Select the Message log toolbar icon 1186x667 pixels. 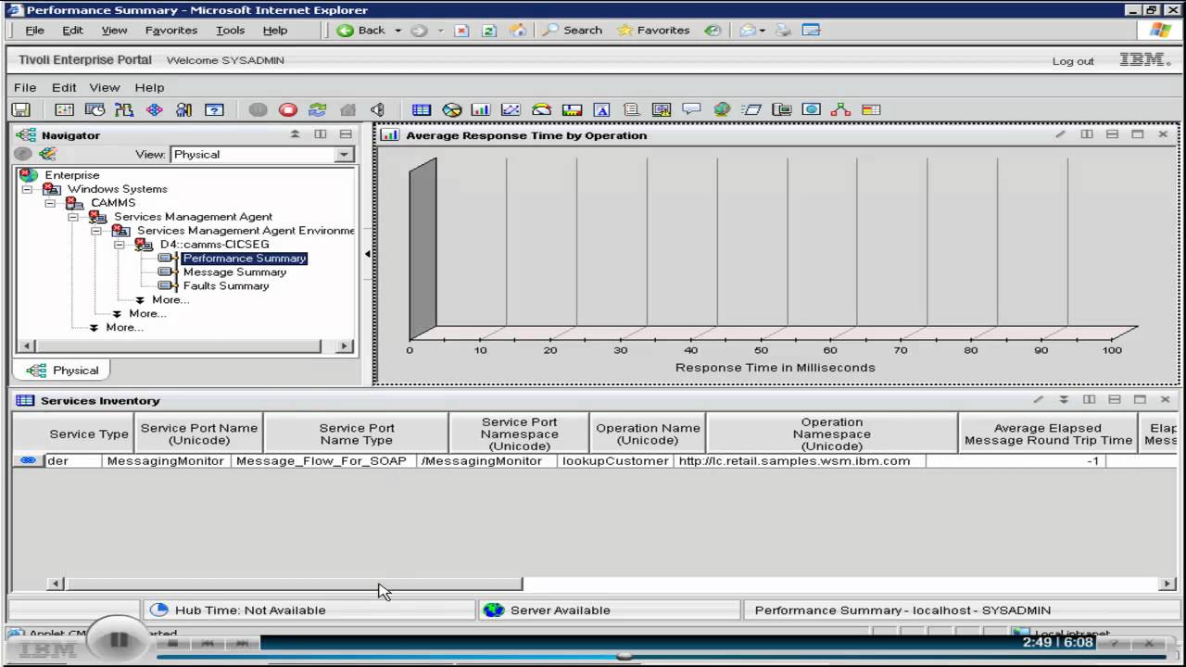click(631, 109)
